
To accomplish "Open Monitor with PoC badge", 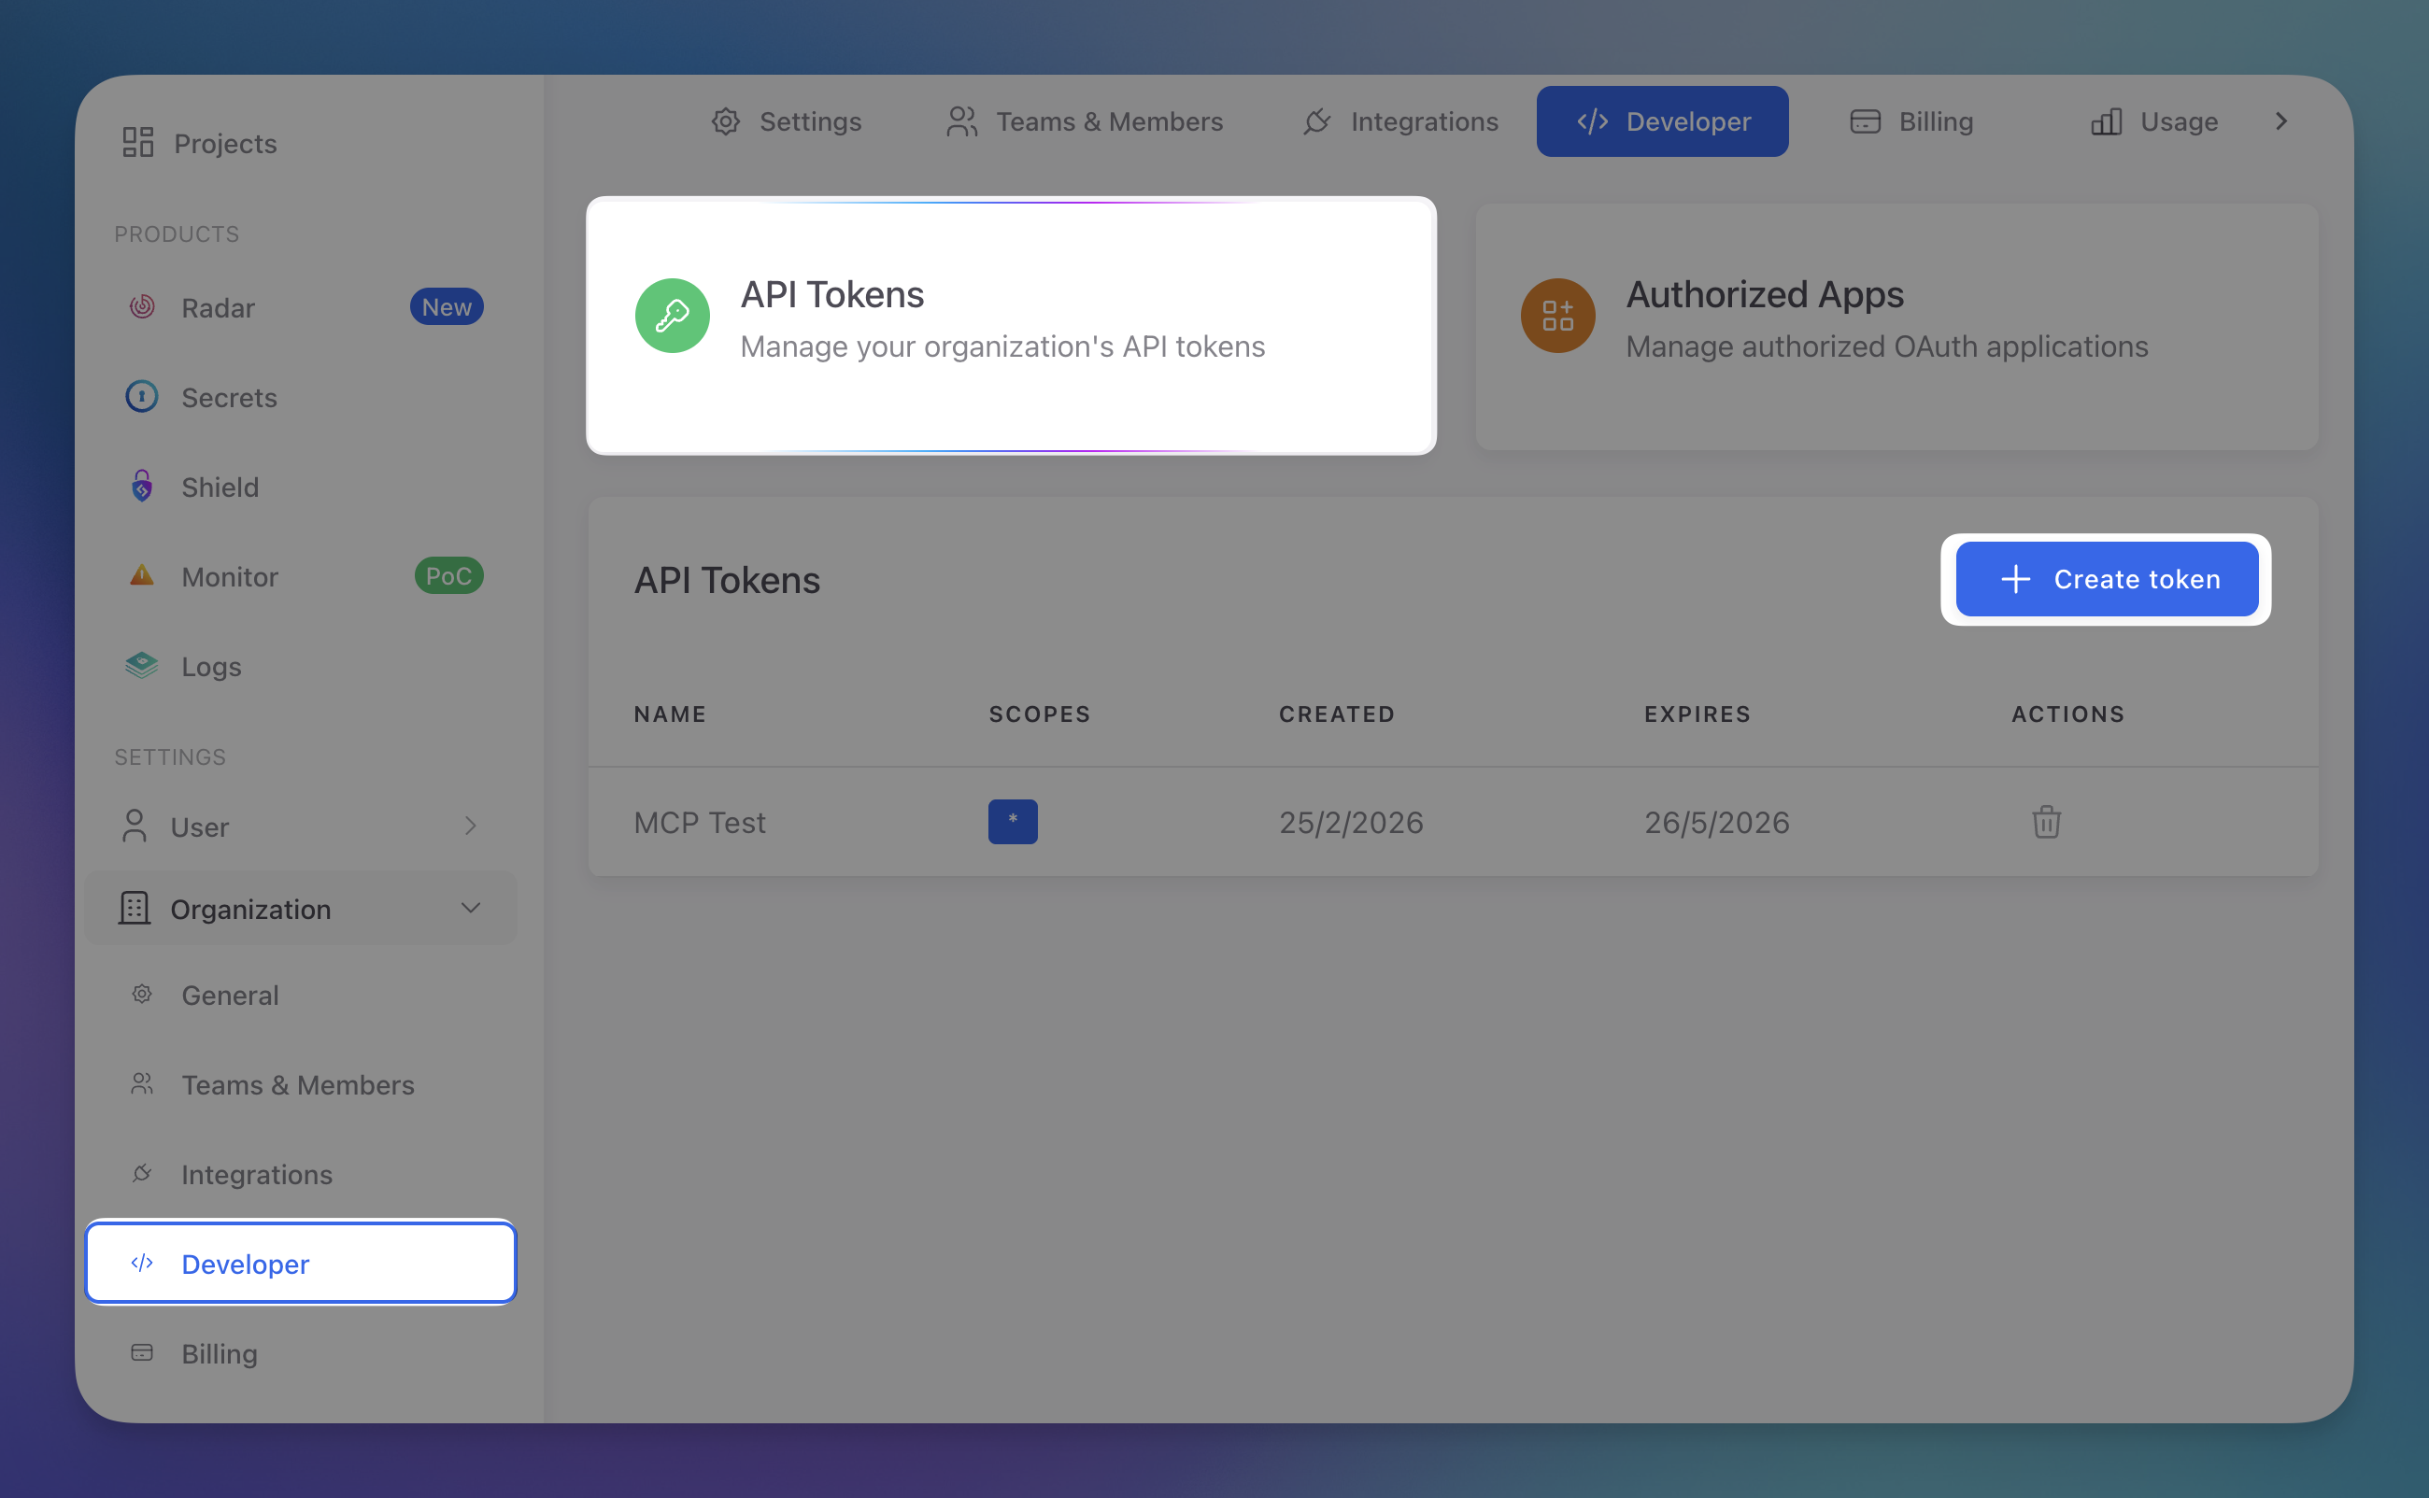I will 142,575.
